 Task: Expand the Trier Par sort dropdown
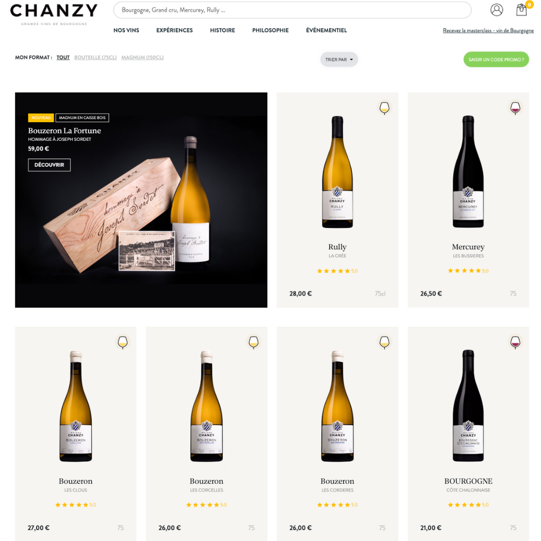click(x=339, y=59)
